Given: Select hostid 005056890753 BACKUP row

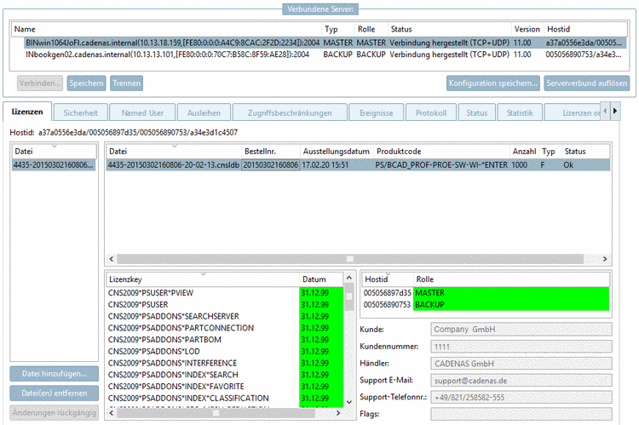Looking at the screenshot, I should click(486, 304).
